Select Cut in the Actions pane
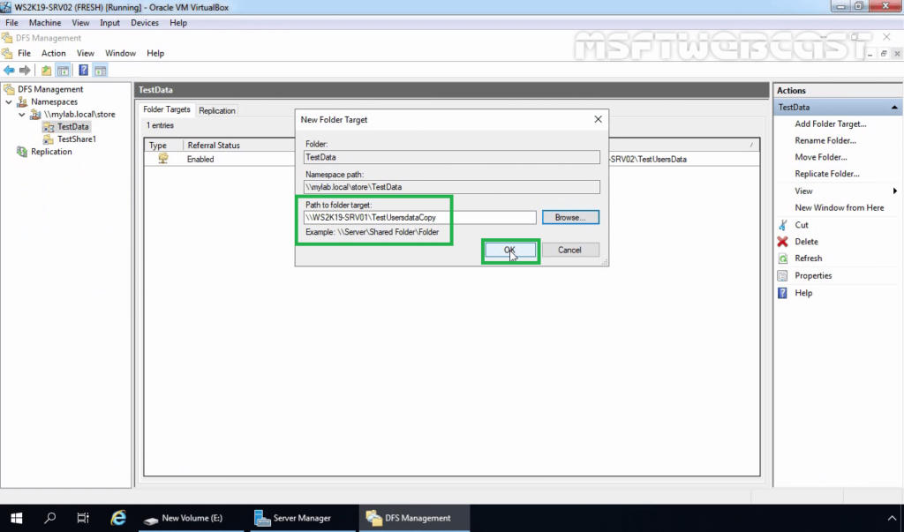This screenshot has width=904, height=532. point(802,225)
